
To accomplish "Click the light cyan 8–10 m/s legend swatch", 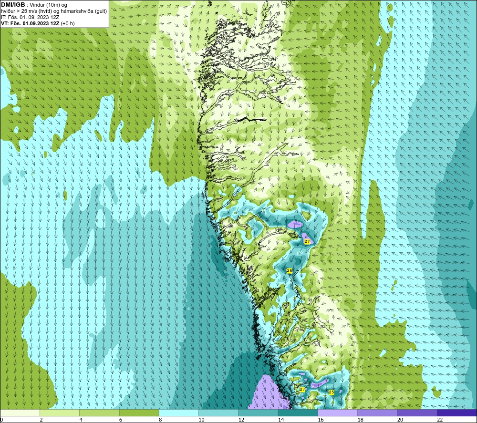I will (179, 413).
